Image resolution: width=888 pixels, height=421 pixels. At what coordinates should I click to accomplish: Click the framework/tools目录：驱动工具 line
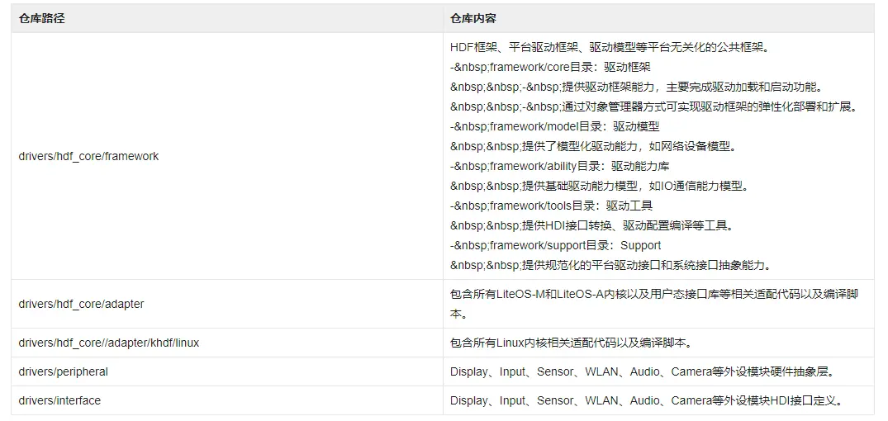click(x=552, y=206)
